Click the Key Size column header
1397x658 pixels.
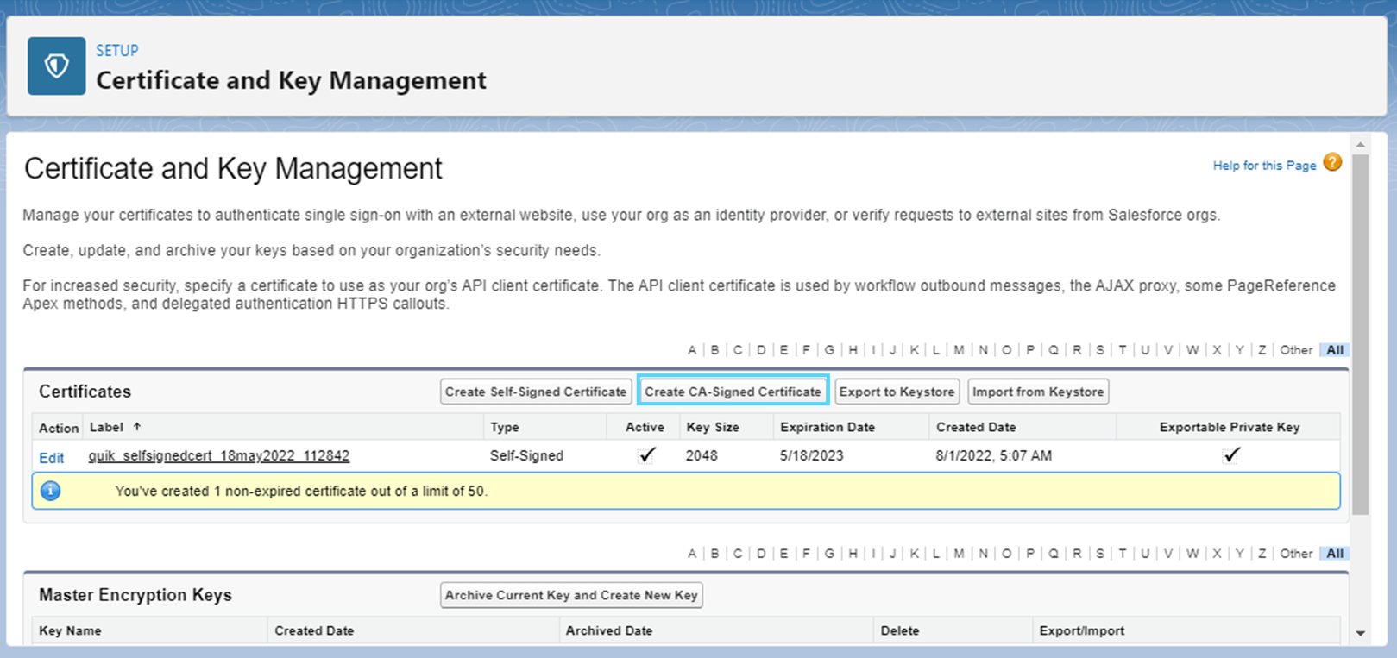(x=712, y=427)
